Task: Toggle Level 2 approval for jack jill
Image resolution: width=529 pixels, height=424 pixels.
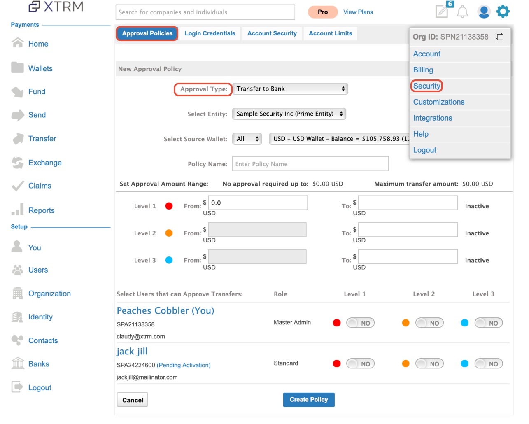Action: 429,363
